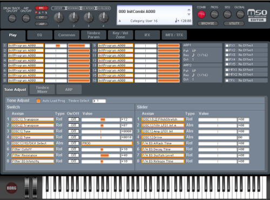This screenshot has height=200, width=270.
Task: Select the EXT control mode button
Action: click(42, 17)
